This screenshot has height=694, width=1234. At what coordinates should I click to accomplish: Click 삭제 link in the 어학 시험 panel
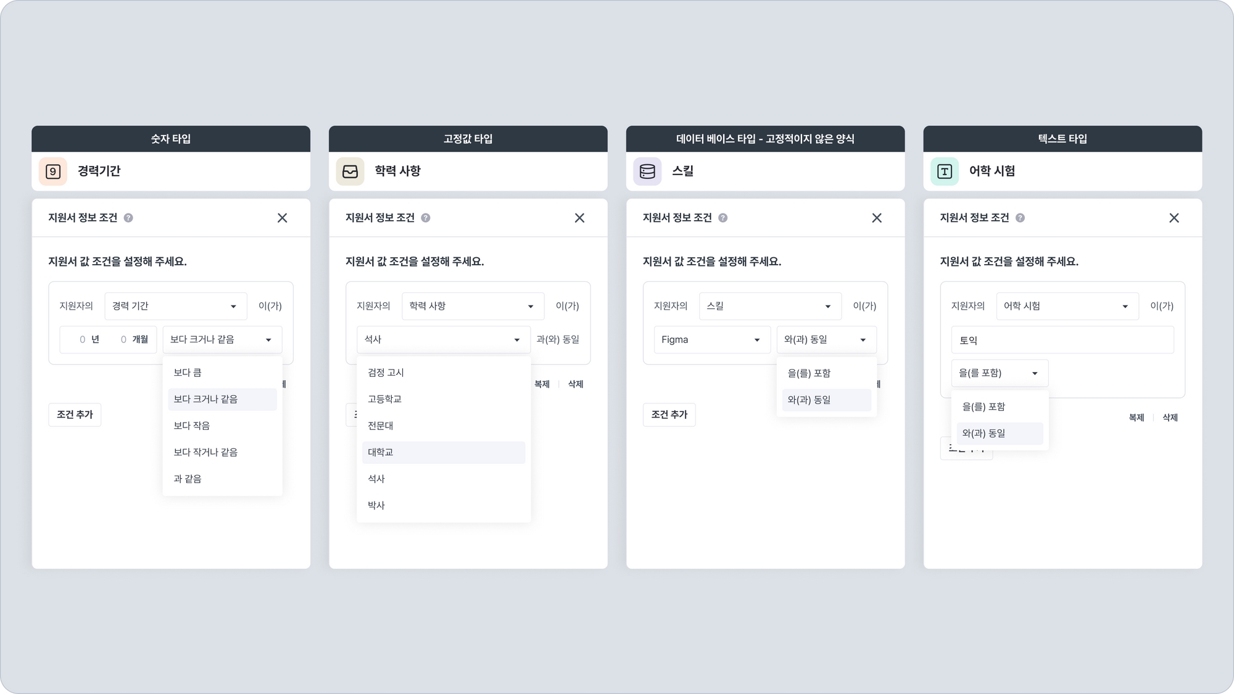(1170, 418)
